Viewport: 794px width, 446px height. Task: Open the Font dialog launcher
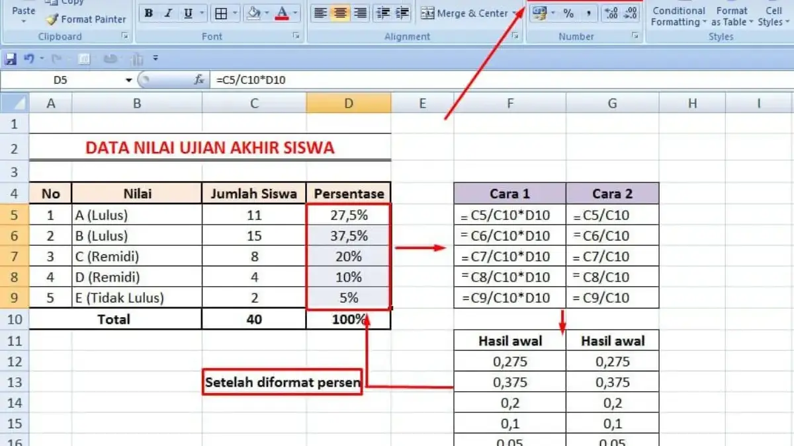(x=296, y=36)
